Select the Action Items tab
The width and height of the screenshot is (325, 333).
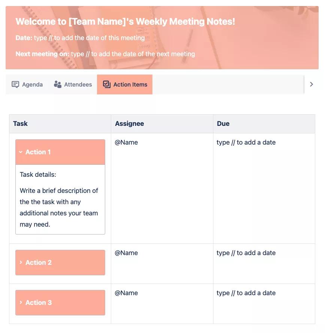pos(125,84)
